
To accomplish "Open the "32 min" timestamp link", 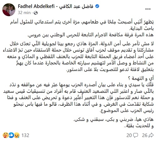I will click(x=24, y=13).
